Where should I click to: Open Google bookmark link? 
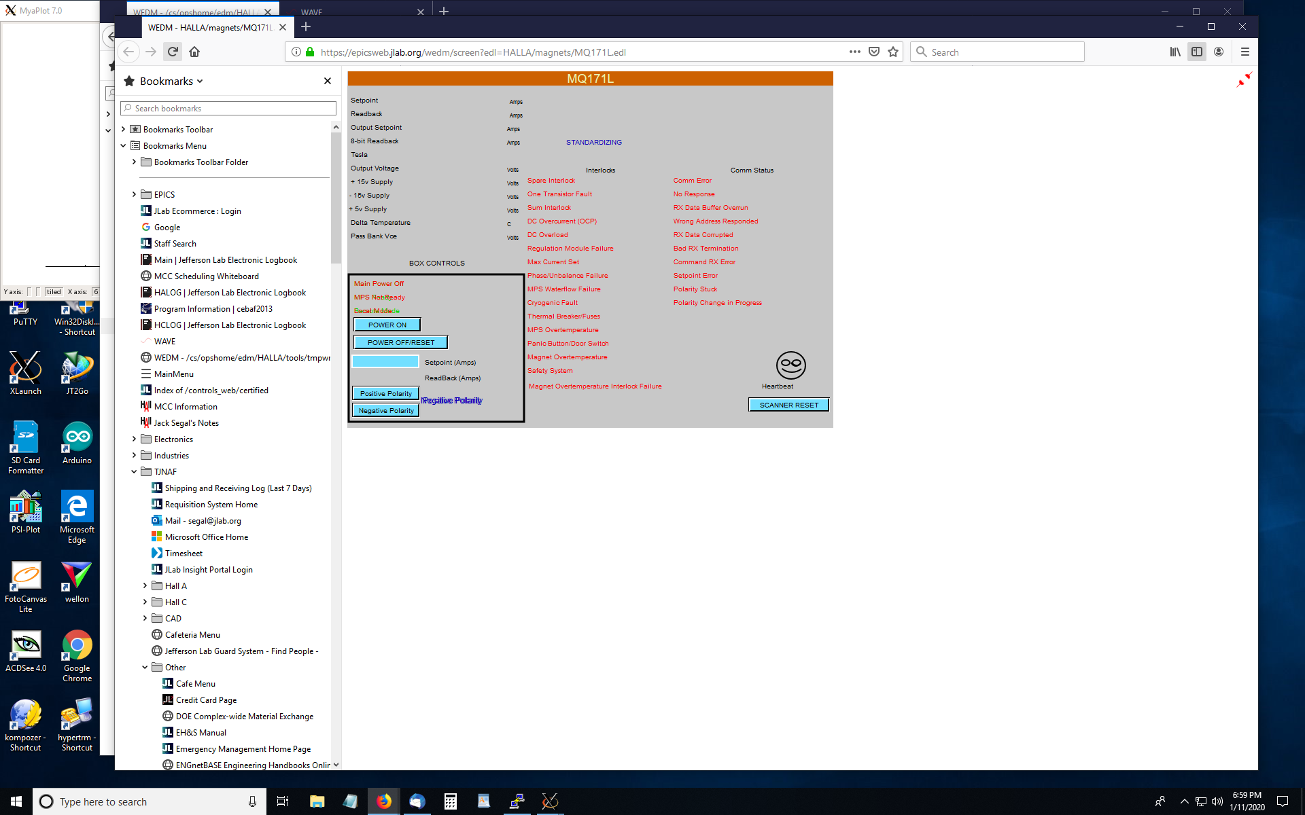pyautogui.click(x=167, y=227)
